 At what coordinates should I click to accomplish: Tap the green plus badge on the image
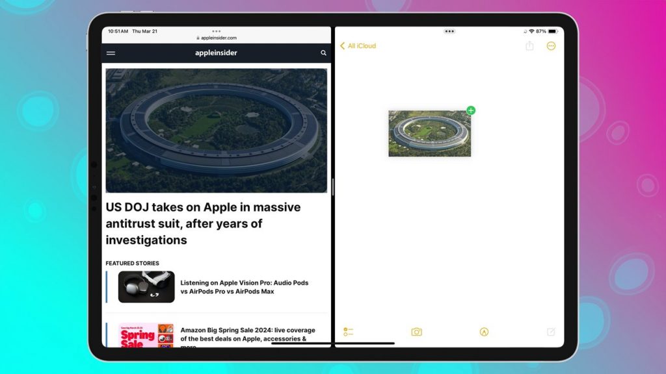(471, 110)
